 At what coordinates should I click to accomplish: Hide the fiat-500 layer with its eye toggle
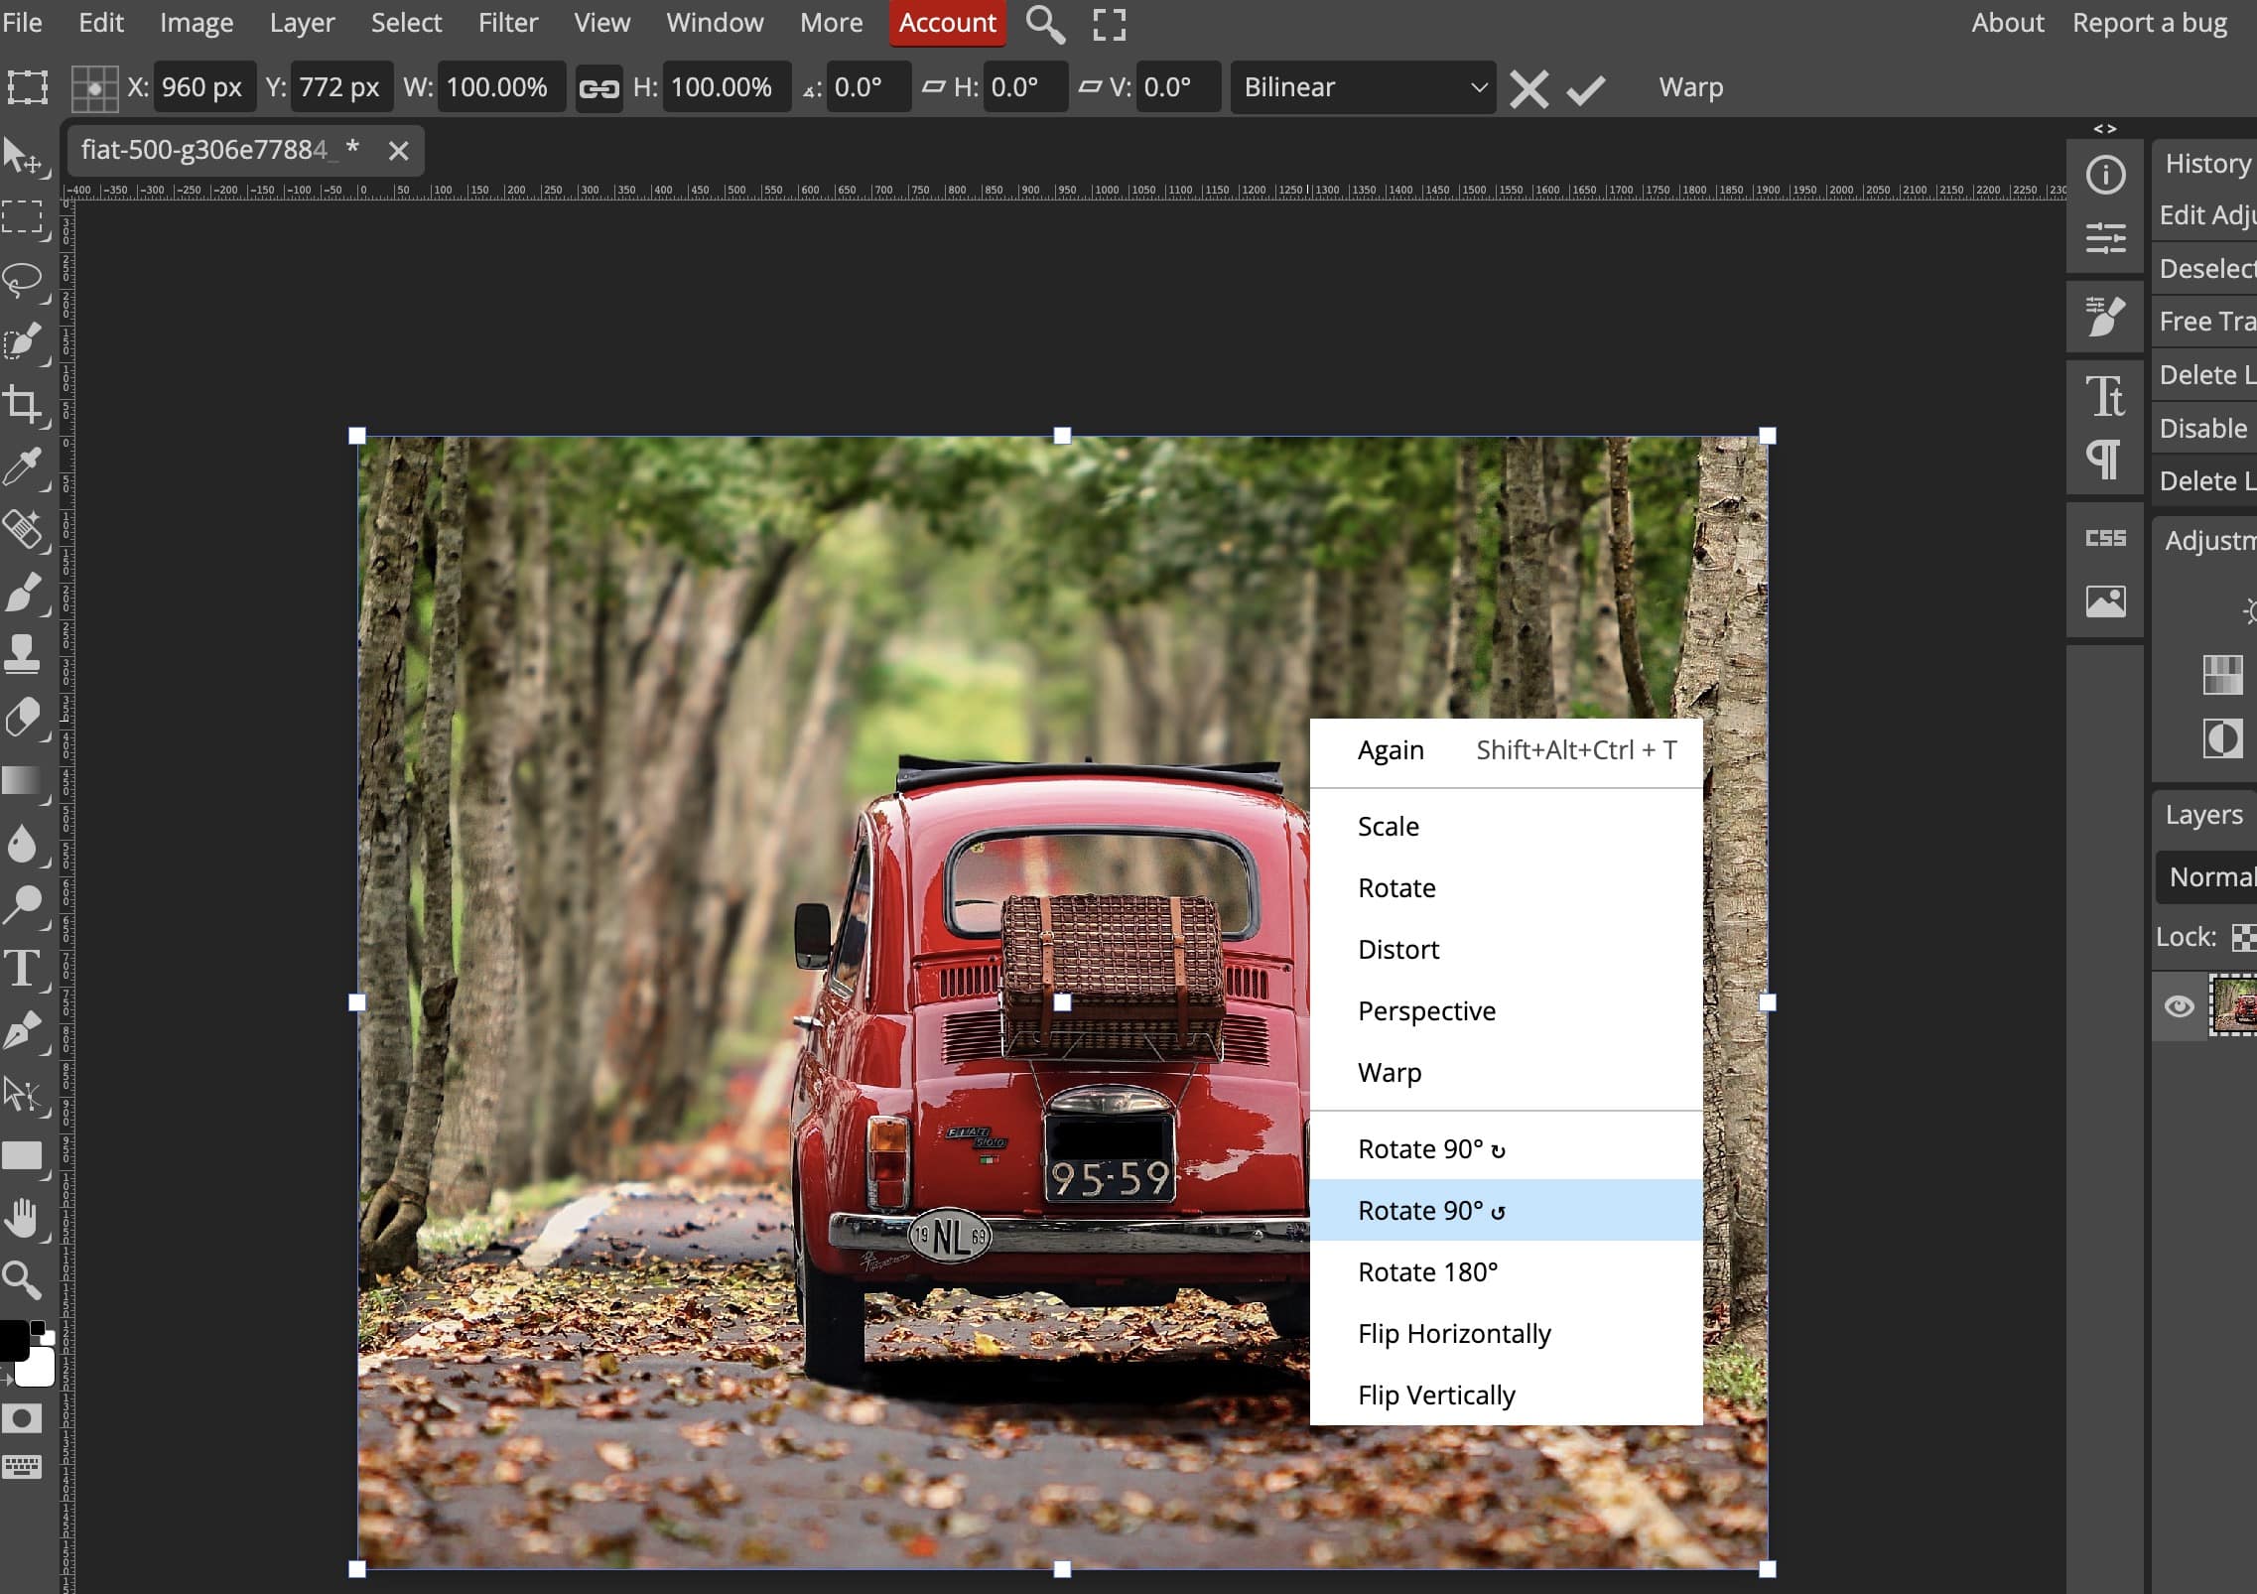click(x=2180, y=1006)
